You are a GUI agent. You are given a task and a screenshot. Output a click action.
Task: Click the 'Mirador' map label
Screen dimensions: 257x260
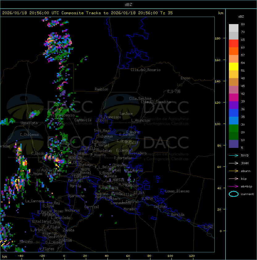[x=130, y=209]
